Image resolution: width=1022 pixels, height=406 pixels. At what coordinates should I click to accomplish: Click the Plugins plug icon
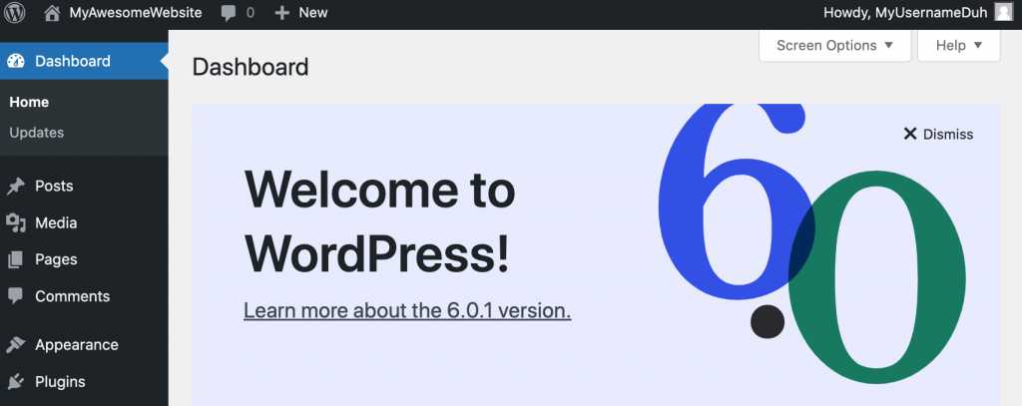(x=16, y=382)
